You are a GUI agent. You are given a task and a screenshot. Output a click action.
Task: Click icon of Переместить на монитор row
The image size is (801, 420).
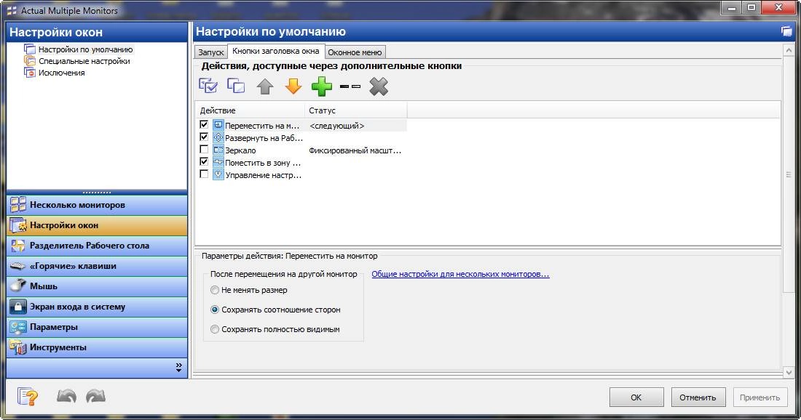pyautogui.click(x=218, y=126)
